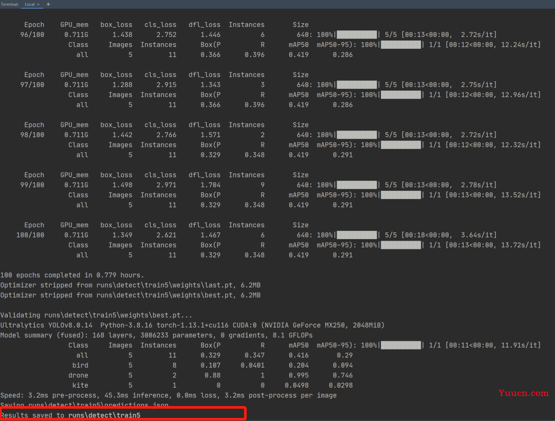This screenshot has width=555, height=421.
Task: Select the Local terminal tab
Action: tap(30, 4)
